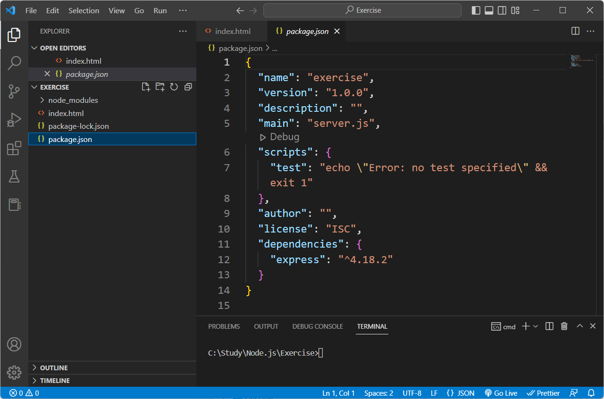
Task: Change language mode from JSON in status bar
Action: tap(461, 393)
